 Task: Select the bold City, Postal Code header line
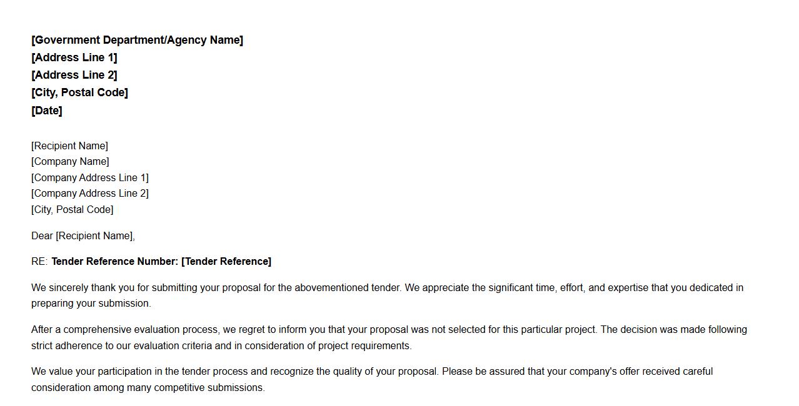pos(79,92)
